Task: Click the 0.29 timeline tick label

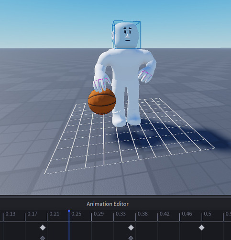Action: click(99, 214)
